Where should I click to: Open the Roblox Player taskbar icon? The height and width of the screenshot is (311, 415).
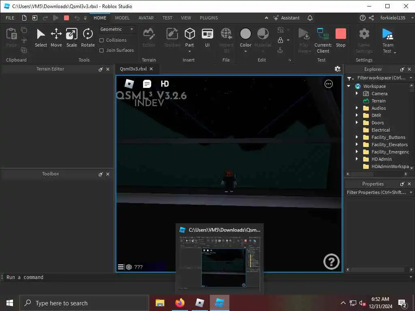click(x=199, y=303)
